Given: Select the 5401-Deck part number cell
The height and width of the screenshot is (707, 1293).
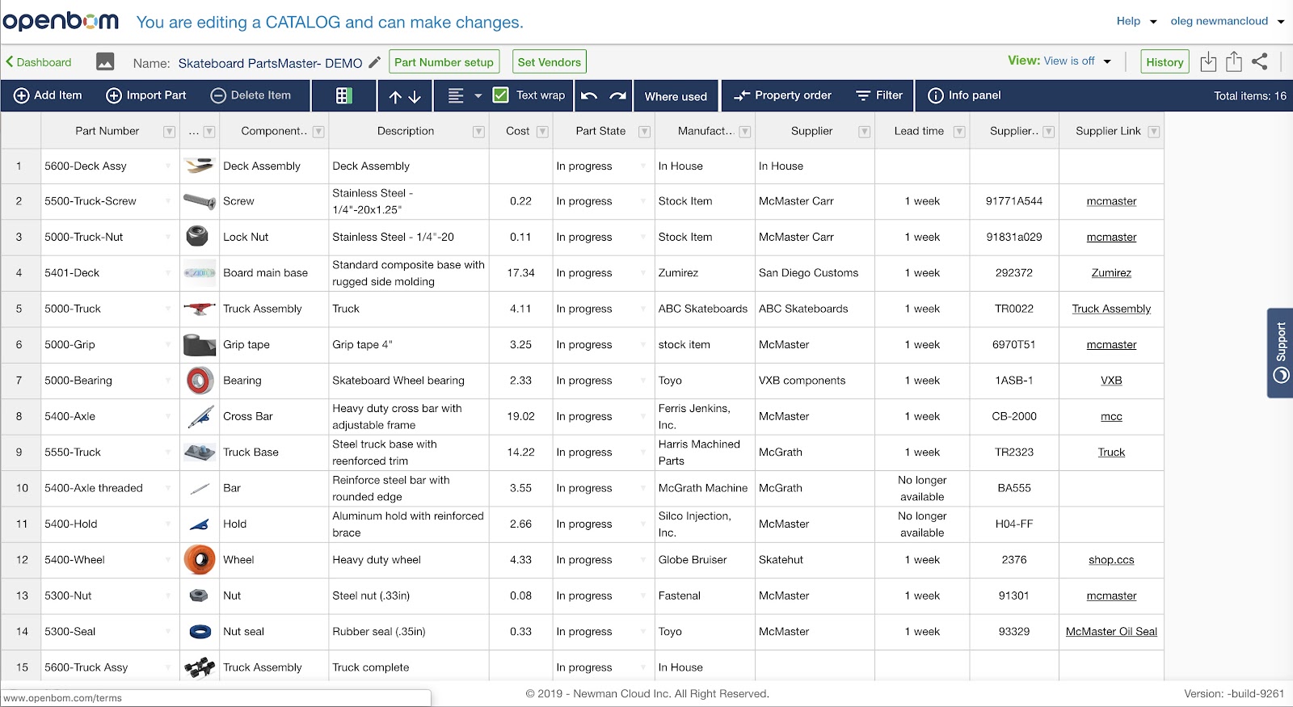Looking at the screenshot, I should tap(110, 273).
